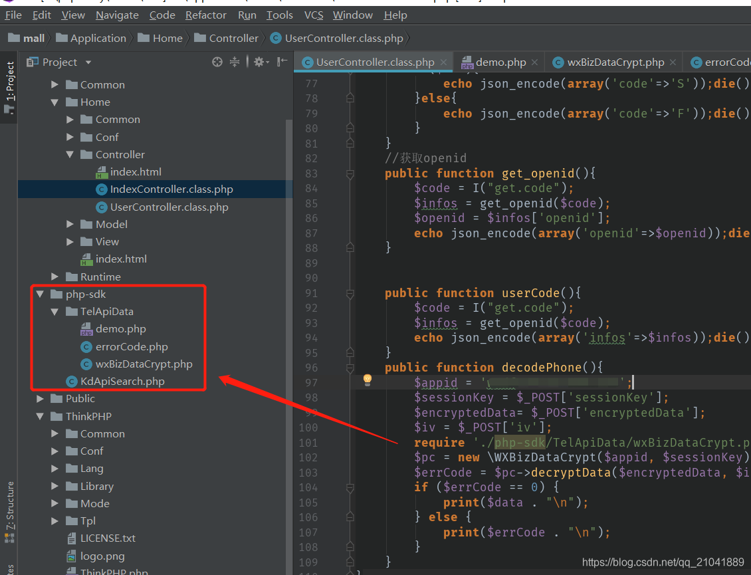Viewport: 751px width, 575px height.
Task: Open the Run menu
Action: pyautogui.click(x=247, y=15)
